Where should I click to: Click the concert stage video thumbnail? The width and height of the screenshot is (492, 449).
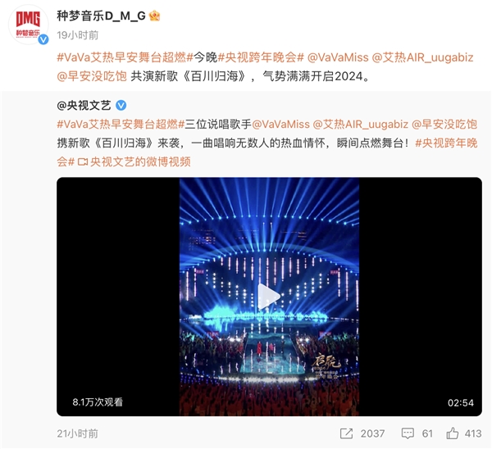click(x=269, y=297)
